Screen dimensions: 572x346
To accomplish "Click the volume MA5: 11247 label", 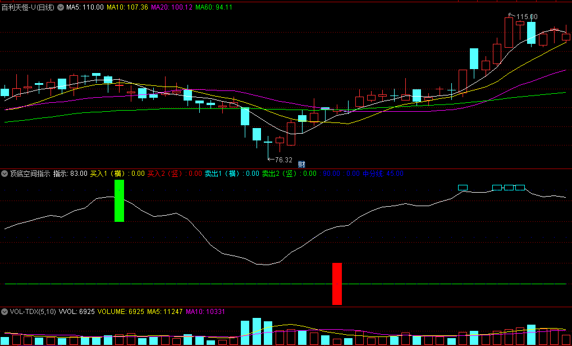I will click(165, 312).
